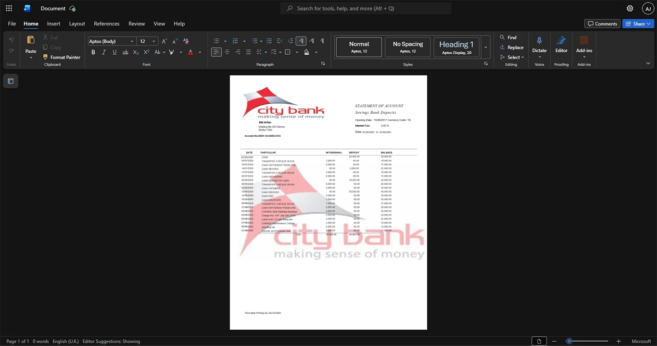Open the Add-ins gallery
Viewport: 657px width, 346px height.
(584, 47)
